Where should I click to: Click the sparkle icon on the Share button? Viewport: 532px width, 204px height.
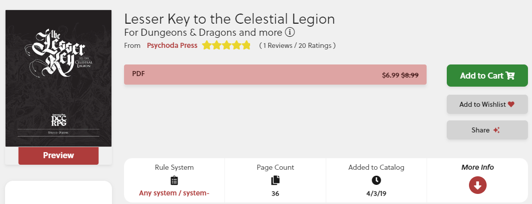[x=497, y=130]
